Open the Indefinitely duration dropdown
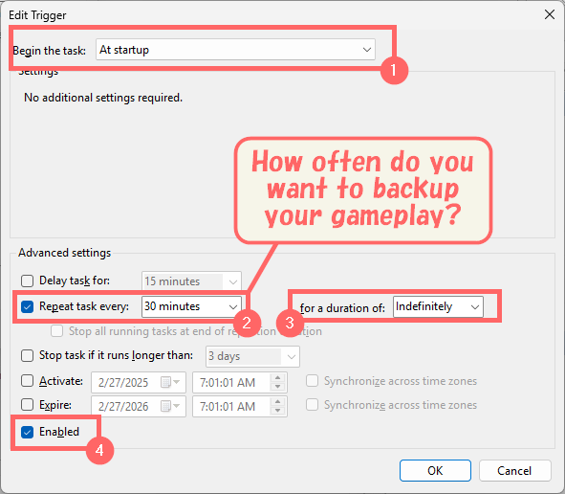This screenshot has height=494, width=565. (438, 306)
